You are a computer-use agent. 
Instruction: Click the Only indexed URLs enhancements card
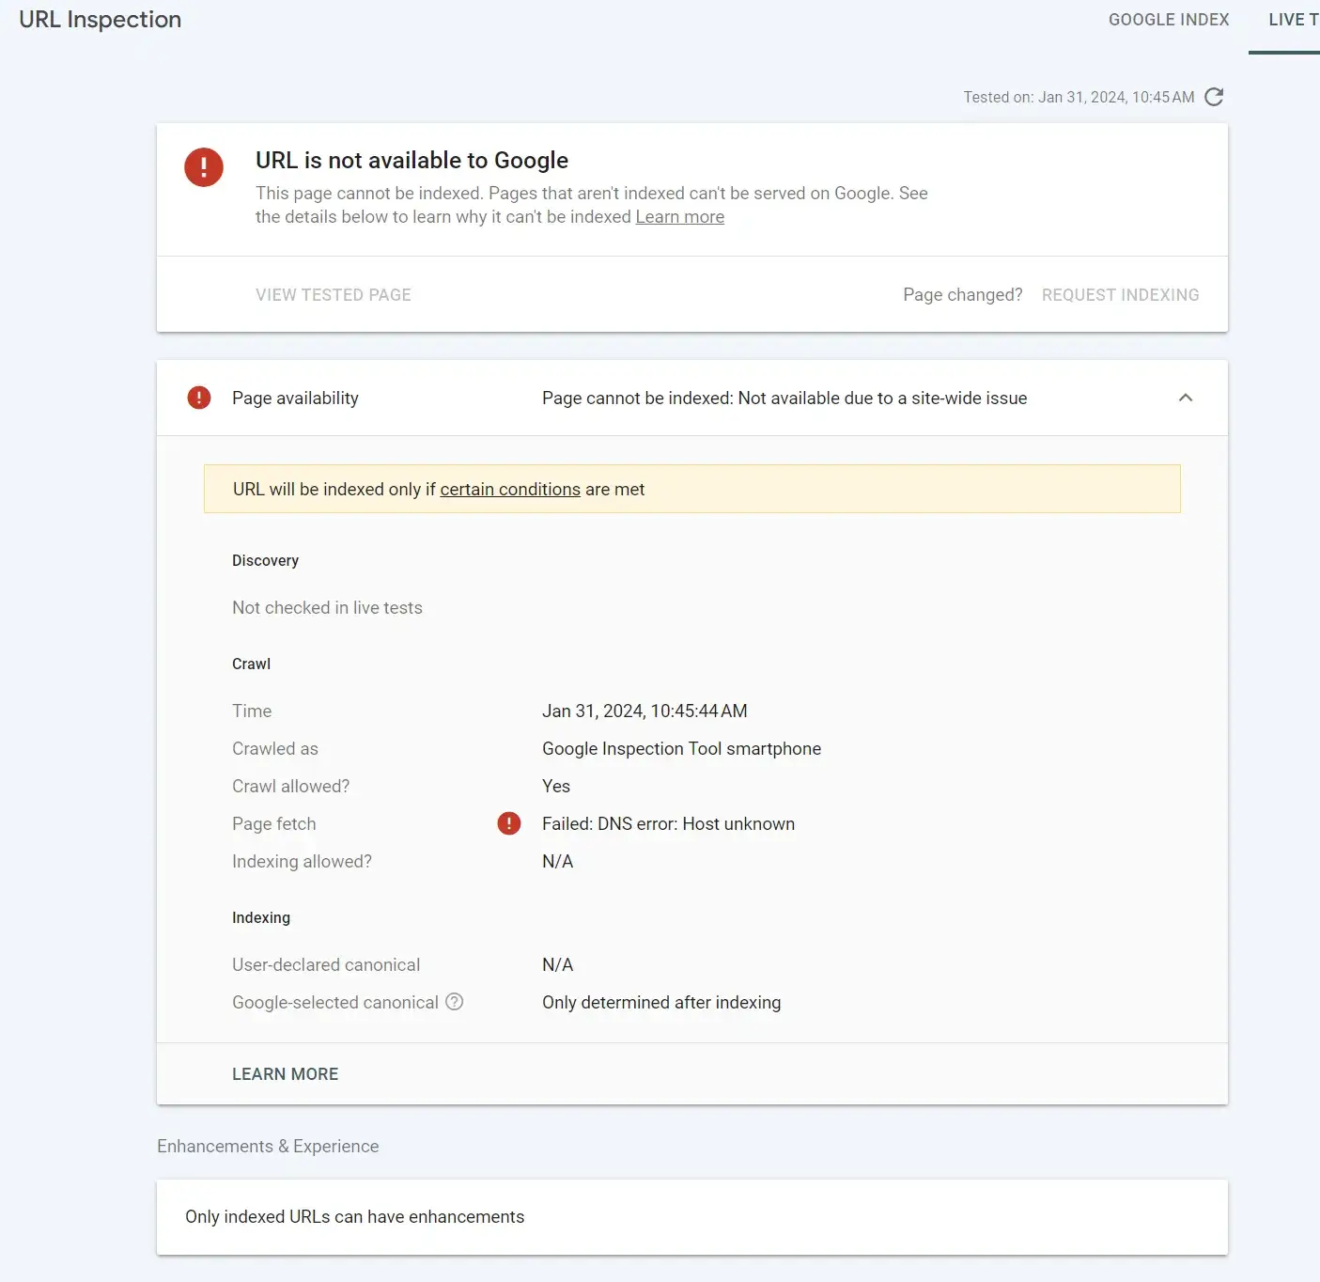click(691, 1217)
